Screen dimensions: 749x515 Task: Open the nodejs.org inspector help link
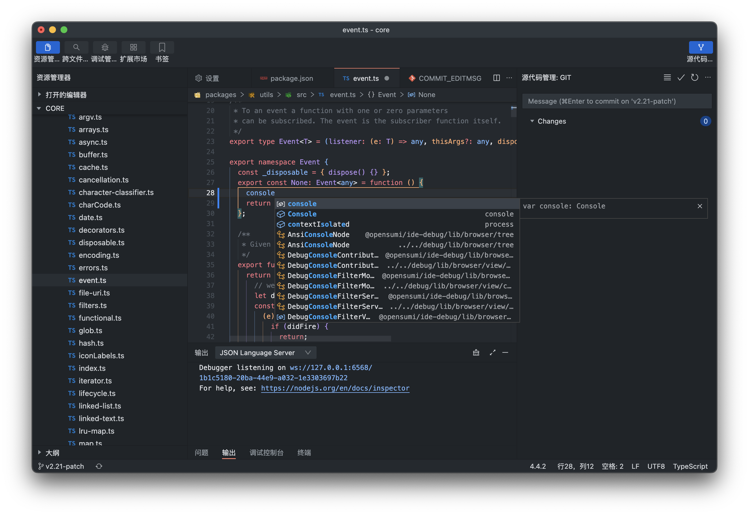[x=335, y=388]
